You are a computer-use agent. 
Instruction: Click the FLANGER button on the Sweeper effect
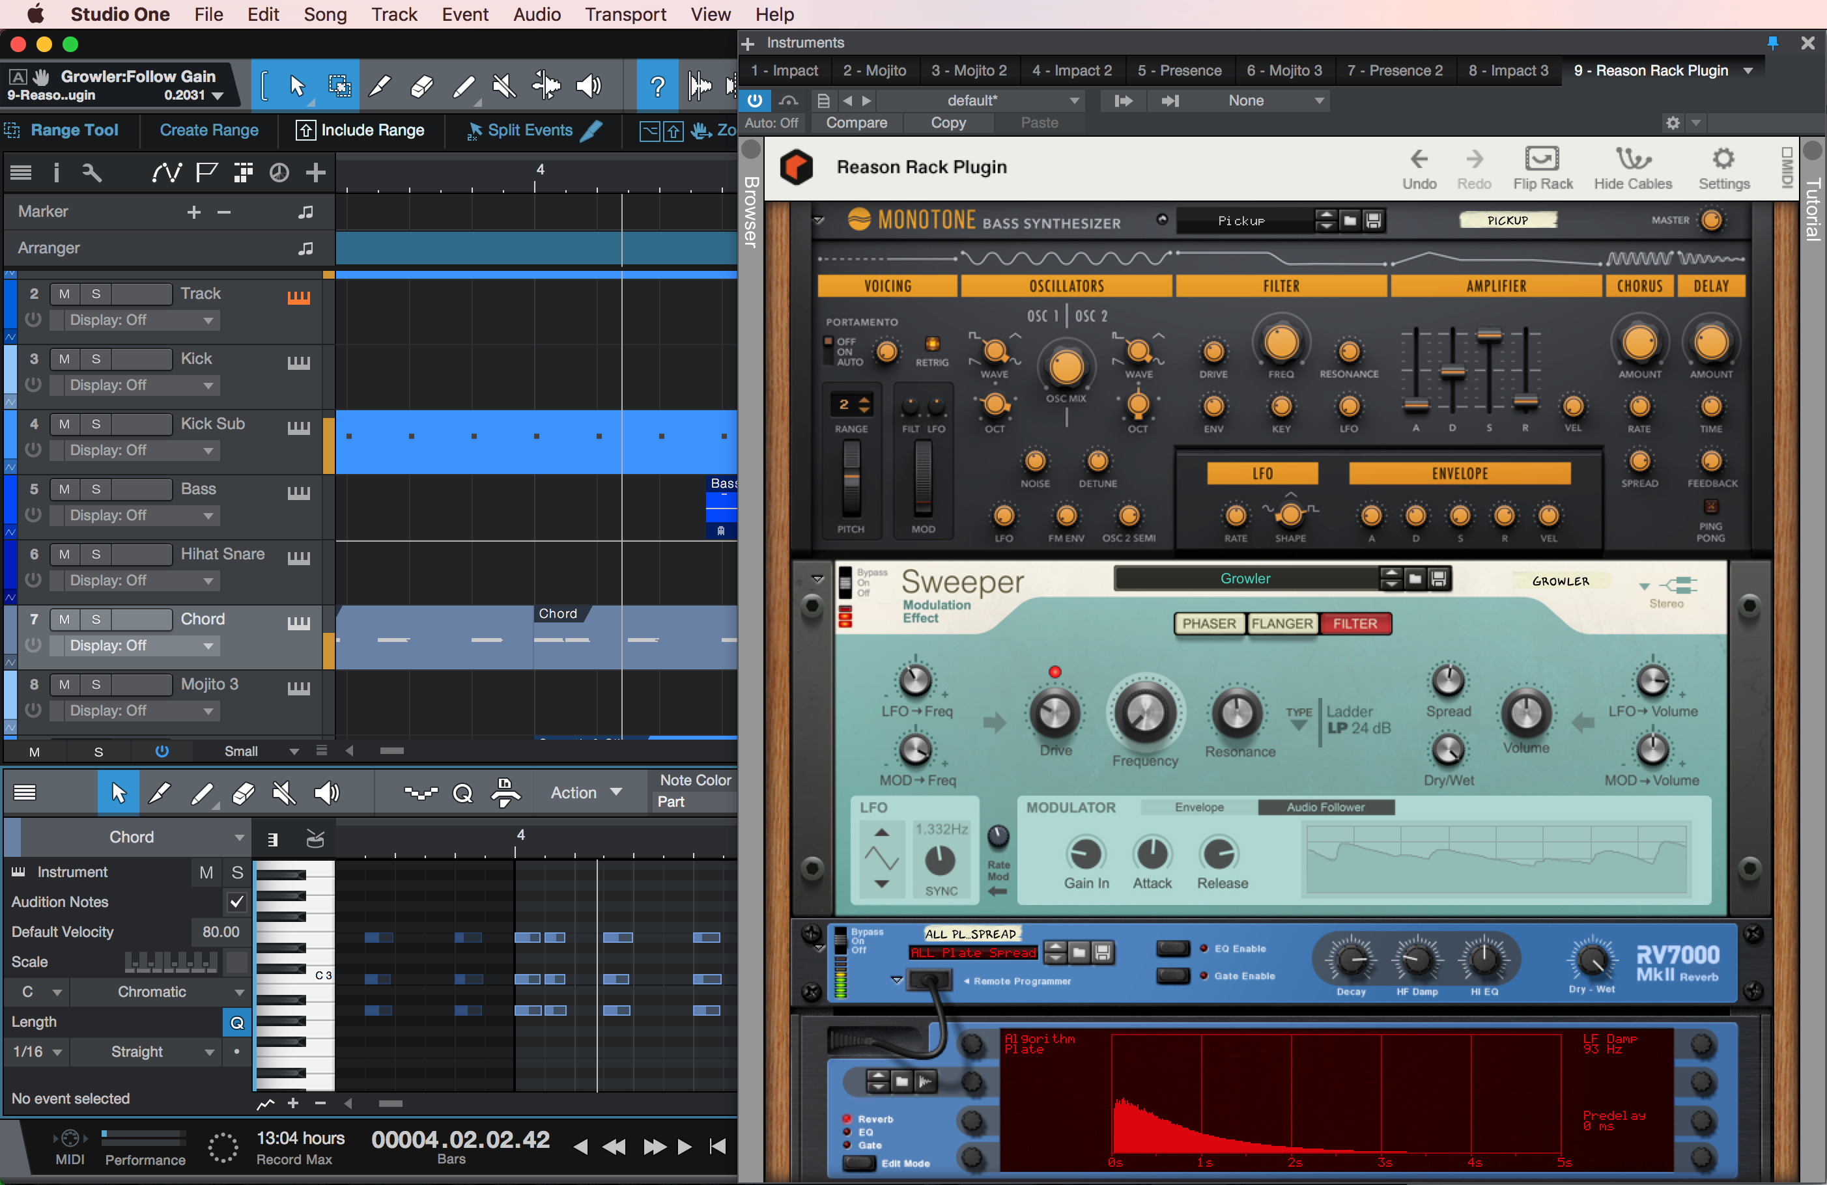click(1282, 624)
